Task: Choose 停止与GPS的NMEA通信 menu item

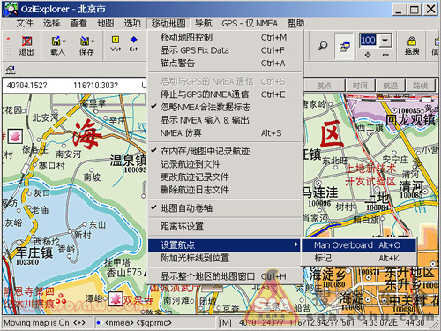Action: point(225,94)
